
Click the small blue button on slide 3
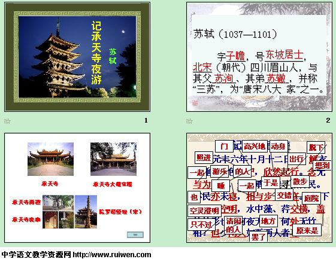[135, 234]
